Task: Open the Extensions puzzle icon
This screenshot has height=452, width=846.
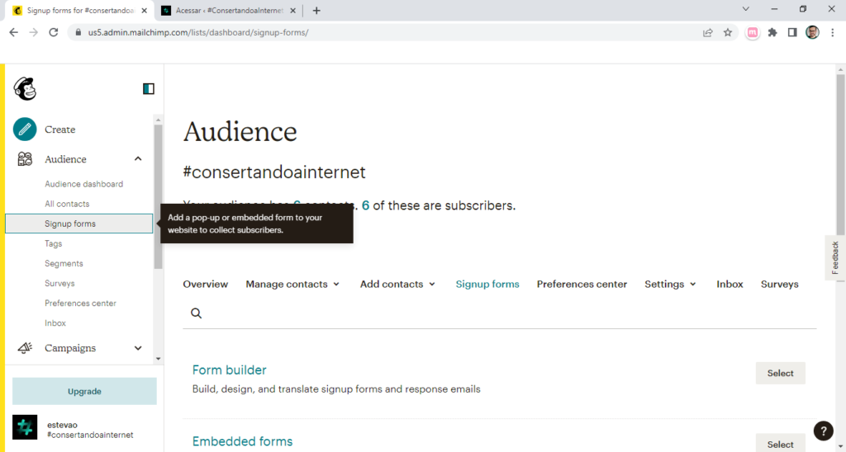Action: 772,32
